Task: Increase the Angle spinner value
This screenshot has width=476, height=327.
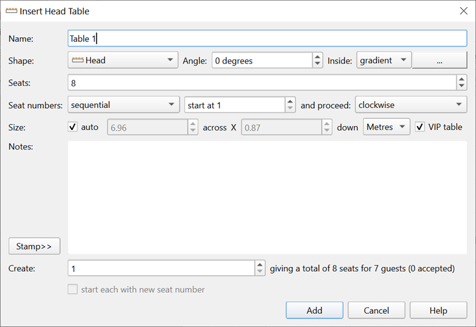Action: [317, 57]
